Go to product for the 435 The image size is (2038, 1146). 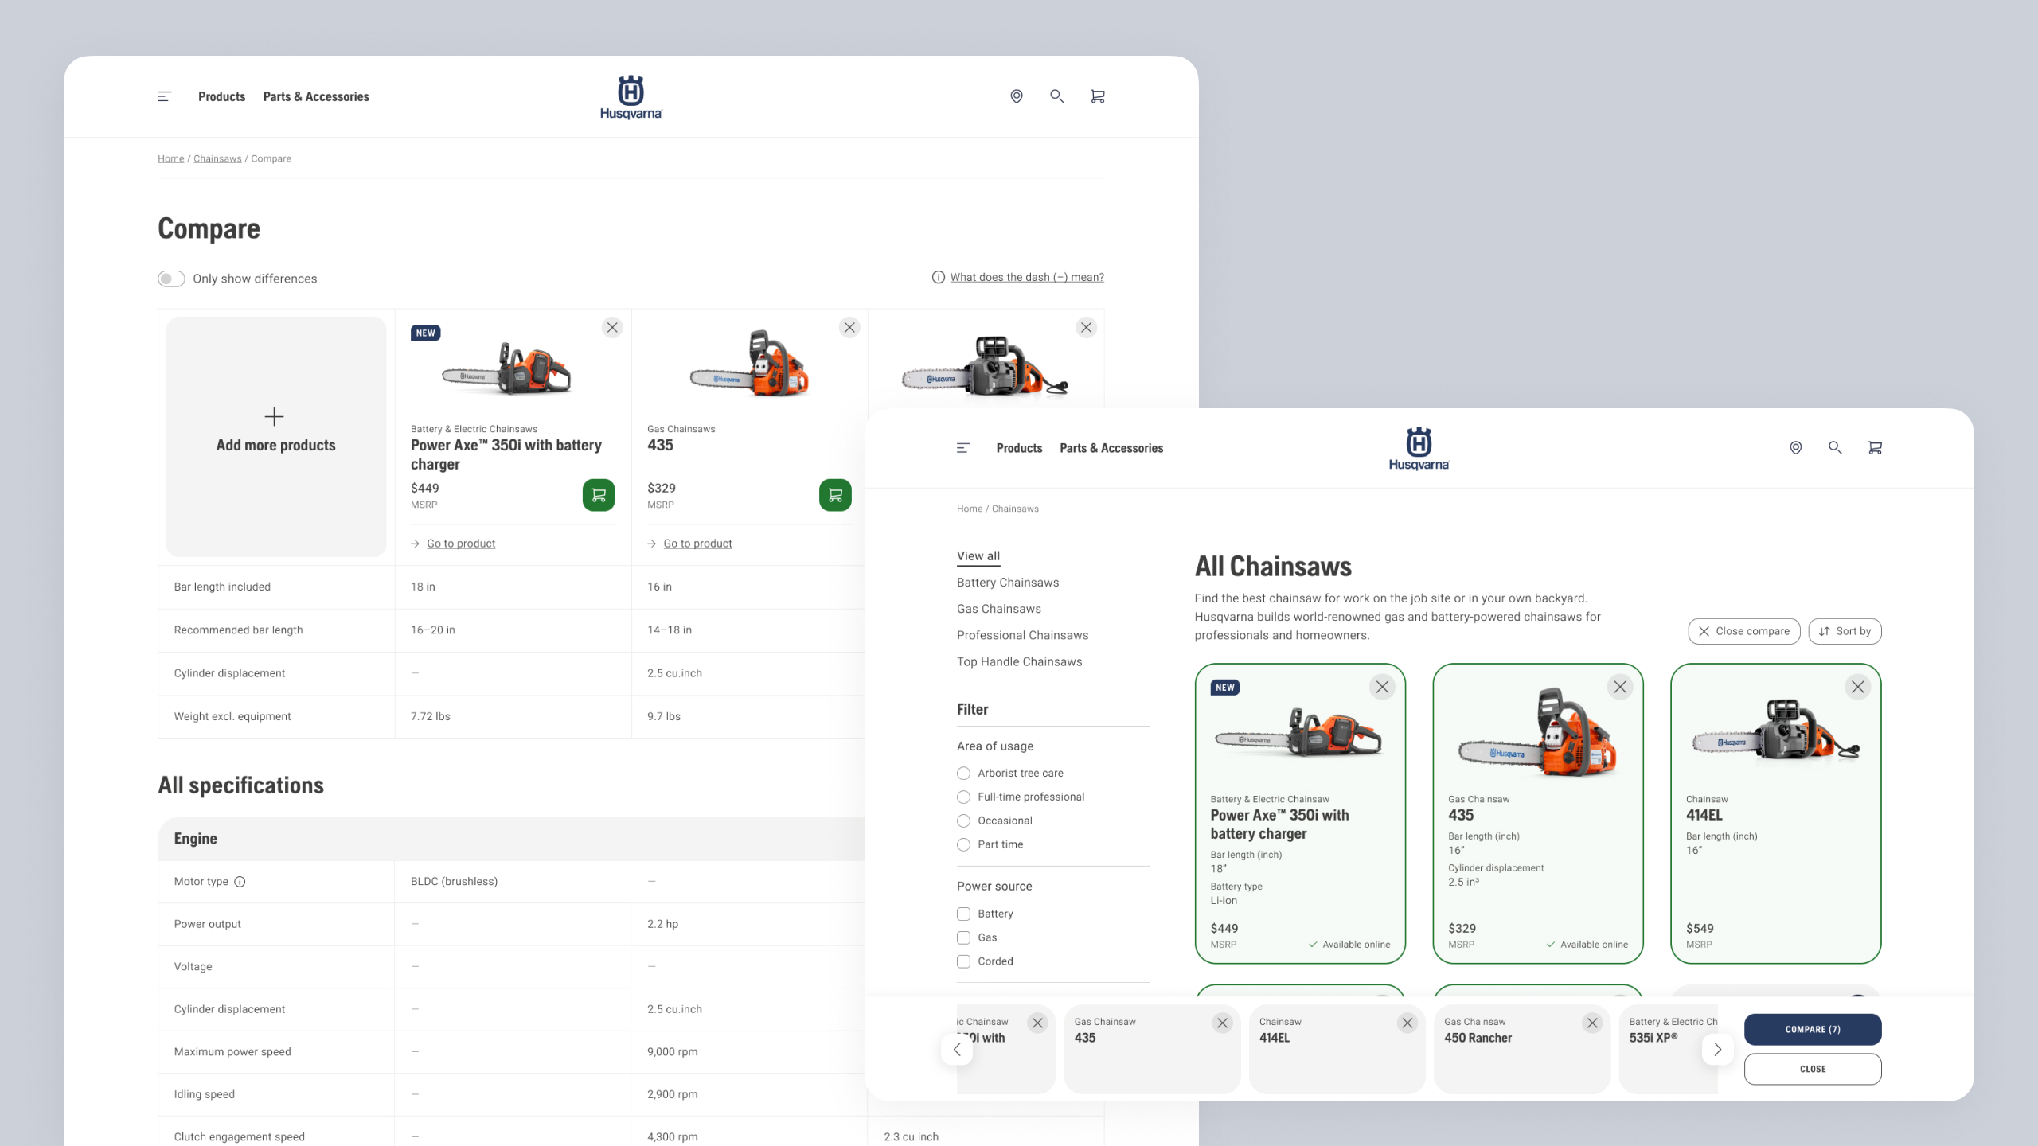[x=697, y=544]
